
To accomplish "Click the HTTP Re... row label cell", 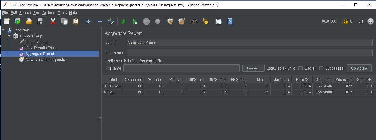I will pos(112,86).
